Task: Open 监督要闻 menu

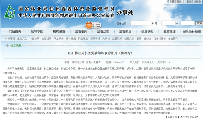Action: tap(81, 32)
